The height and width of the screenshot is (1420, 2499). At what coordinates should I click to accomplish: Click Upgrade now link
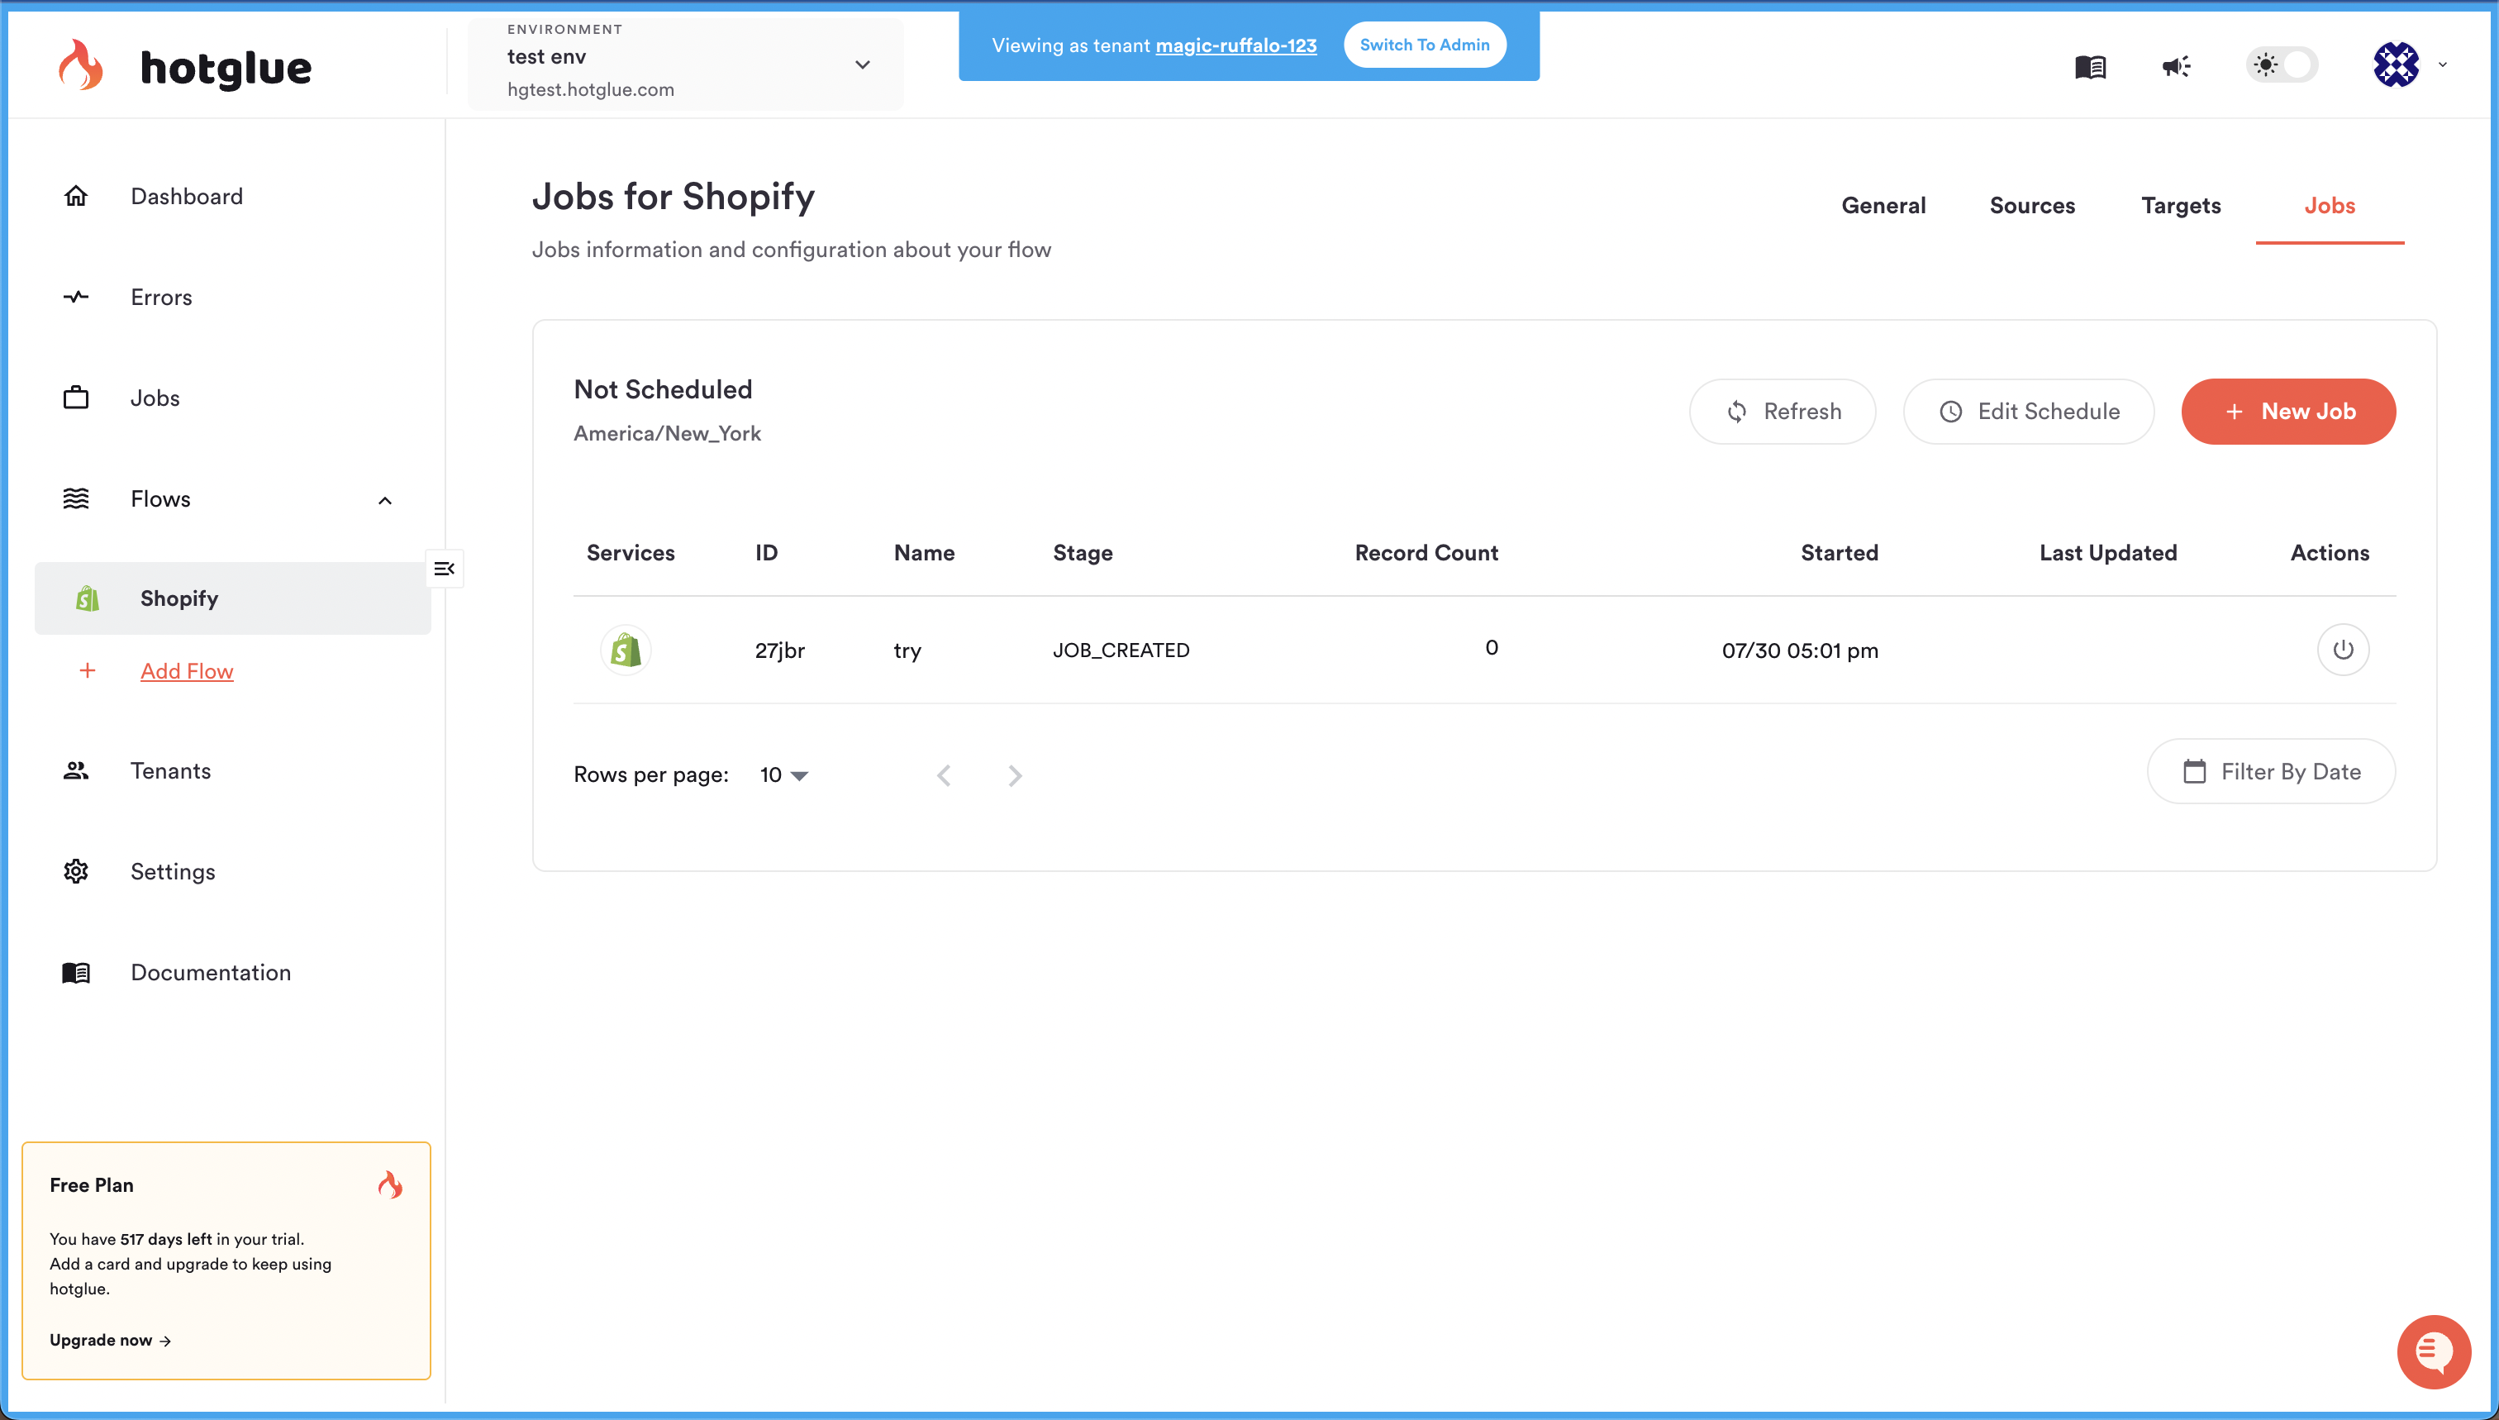click(x=110, y=1340)
